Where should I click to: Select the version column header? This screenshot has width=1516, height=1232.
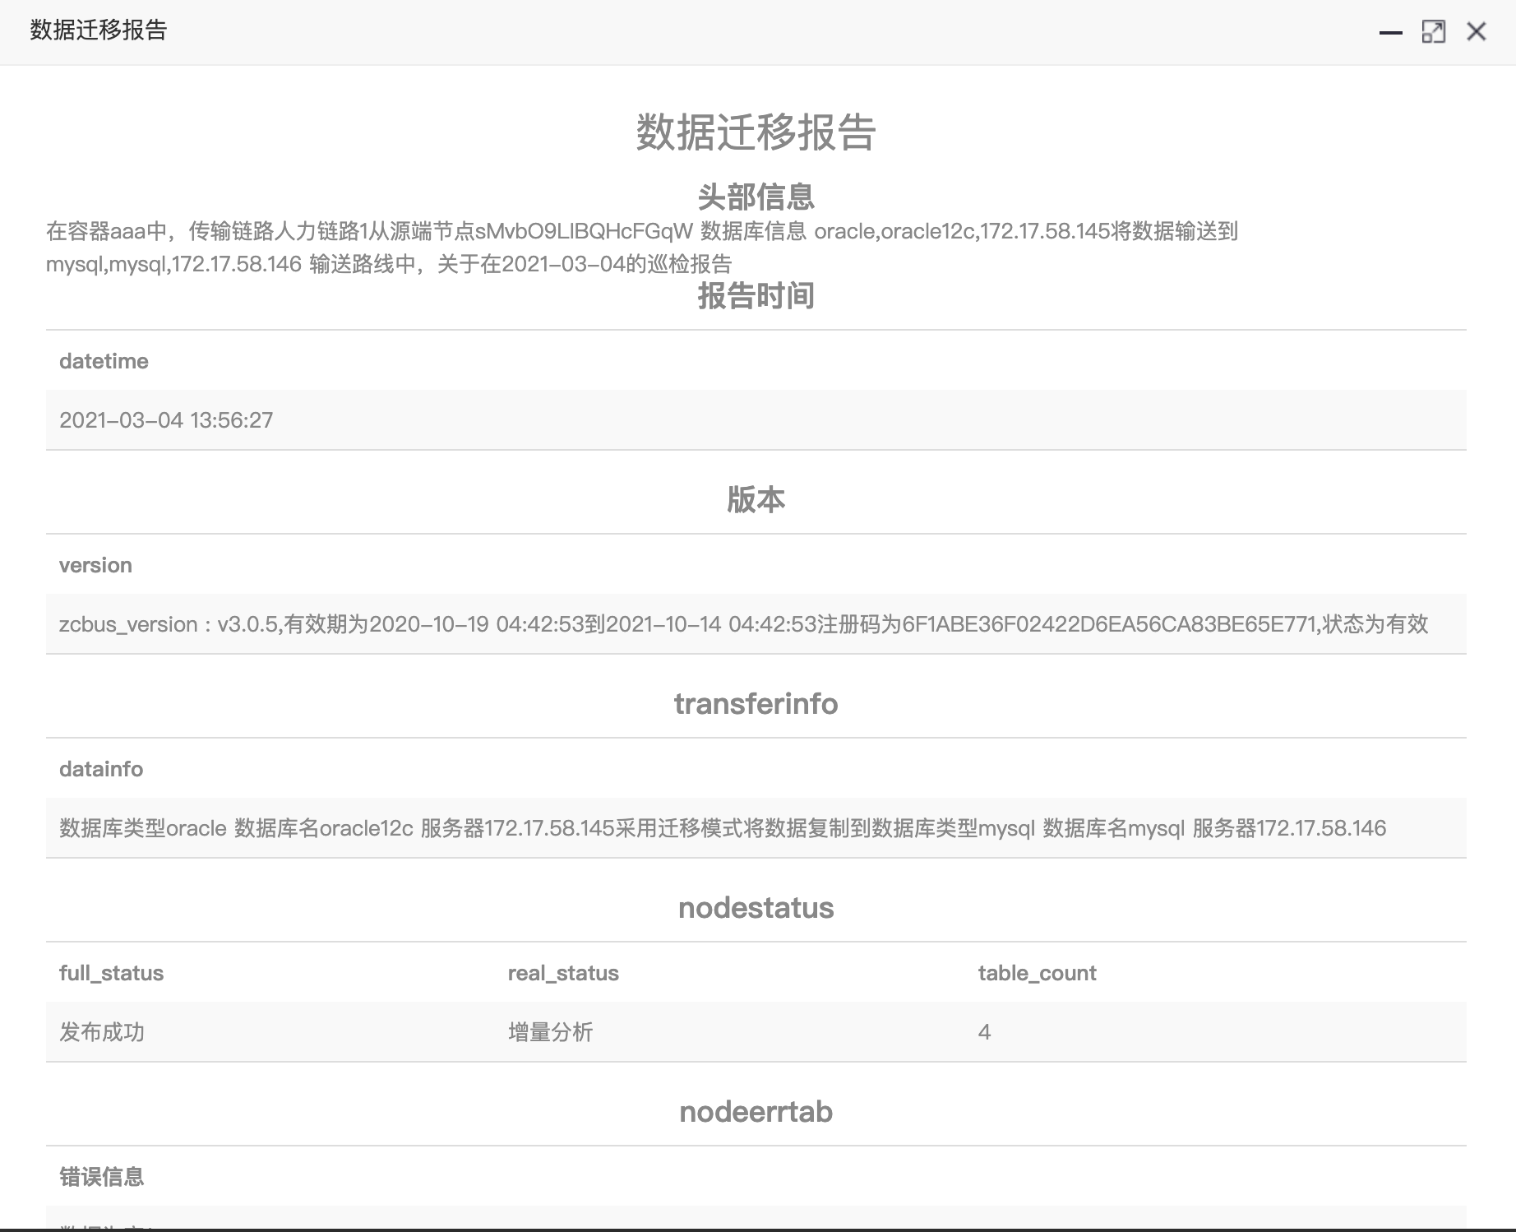(95, 565)
